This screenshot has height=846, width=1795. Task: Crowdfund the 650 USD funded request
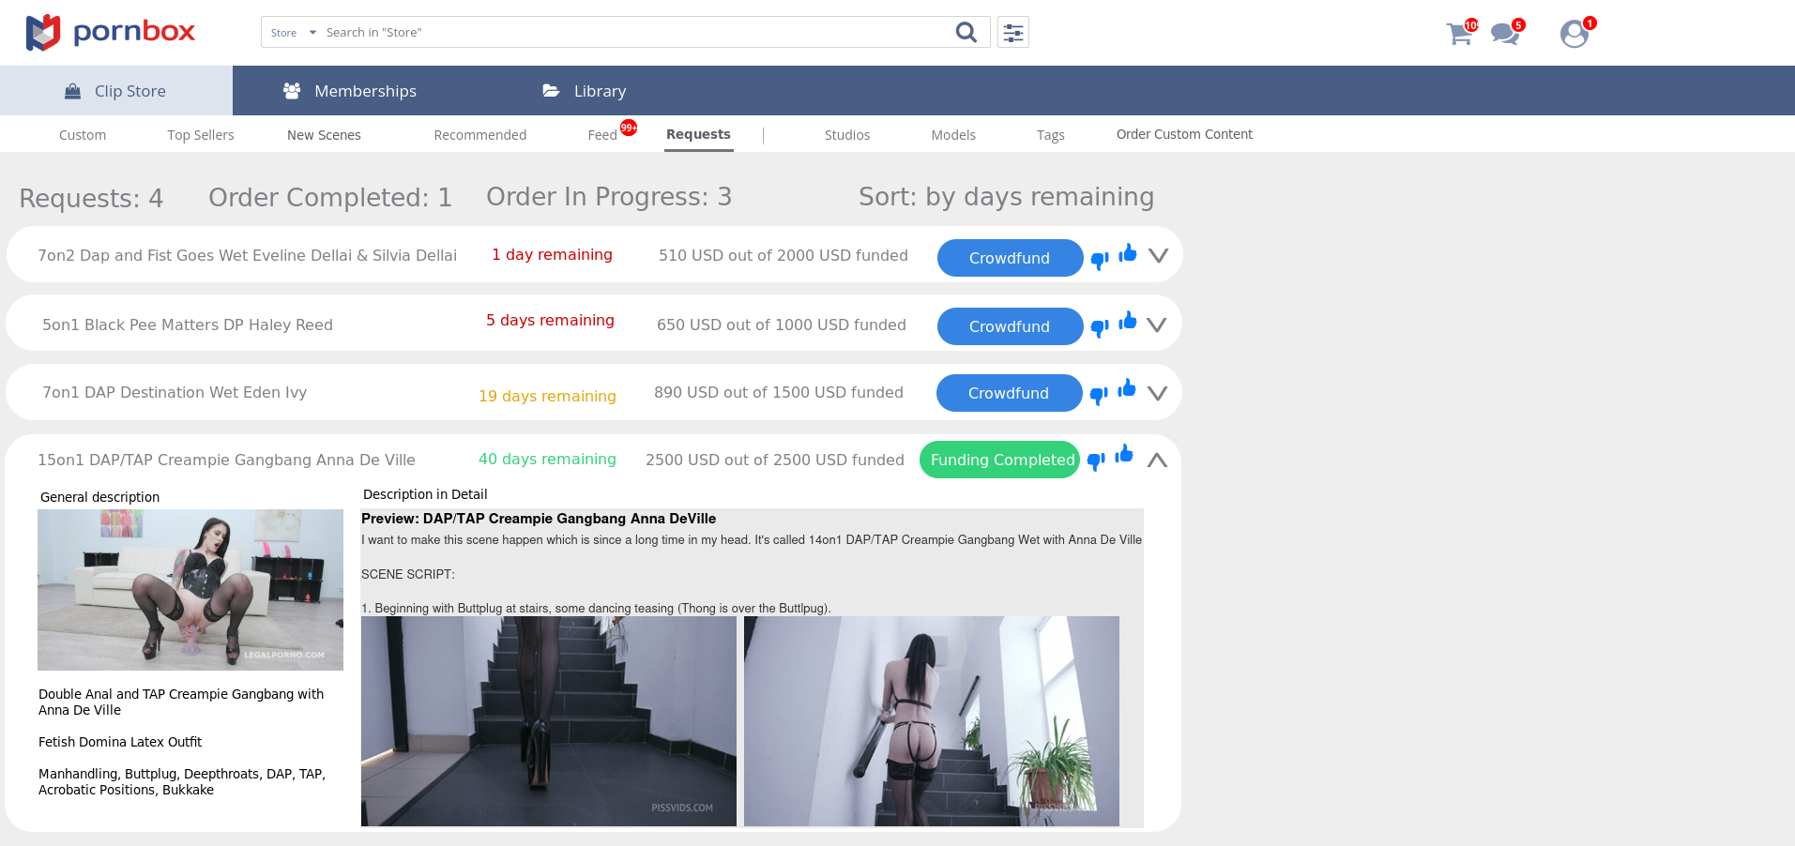point(1010,326)
